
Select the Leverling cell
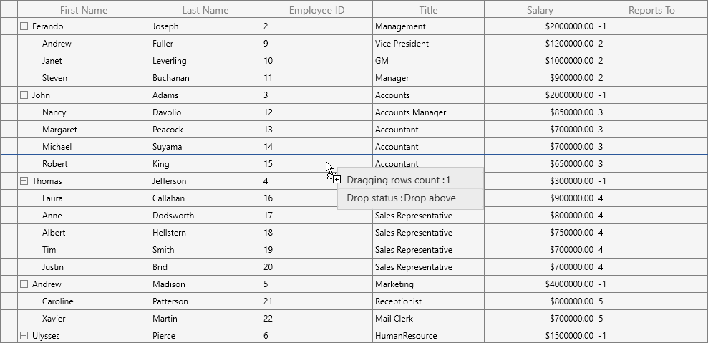pos(205,61)
